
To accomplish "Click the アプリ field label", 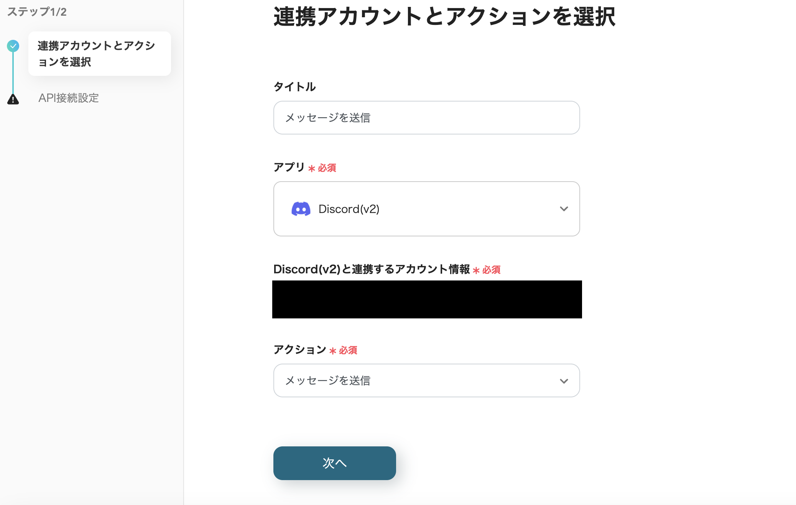I will 289,167.
